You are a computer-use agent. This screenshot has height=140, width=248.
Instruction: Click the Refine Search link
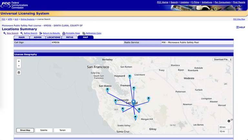(x=30, y=33)
